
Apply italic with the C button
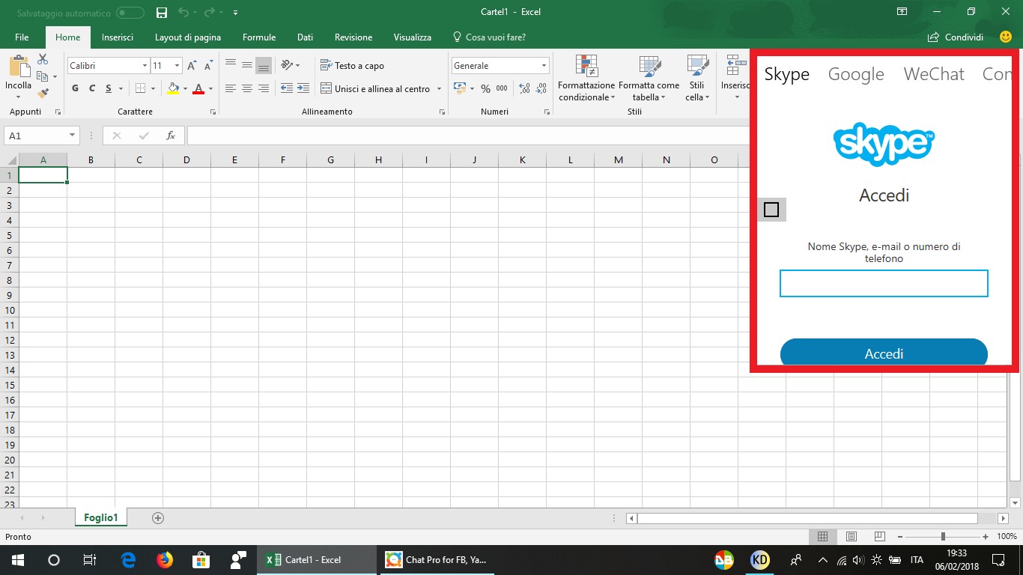click(x=92, y=88)
